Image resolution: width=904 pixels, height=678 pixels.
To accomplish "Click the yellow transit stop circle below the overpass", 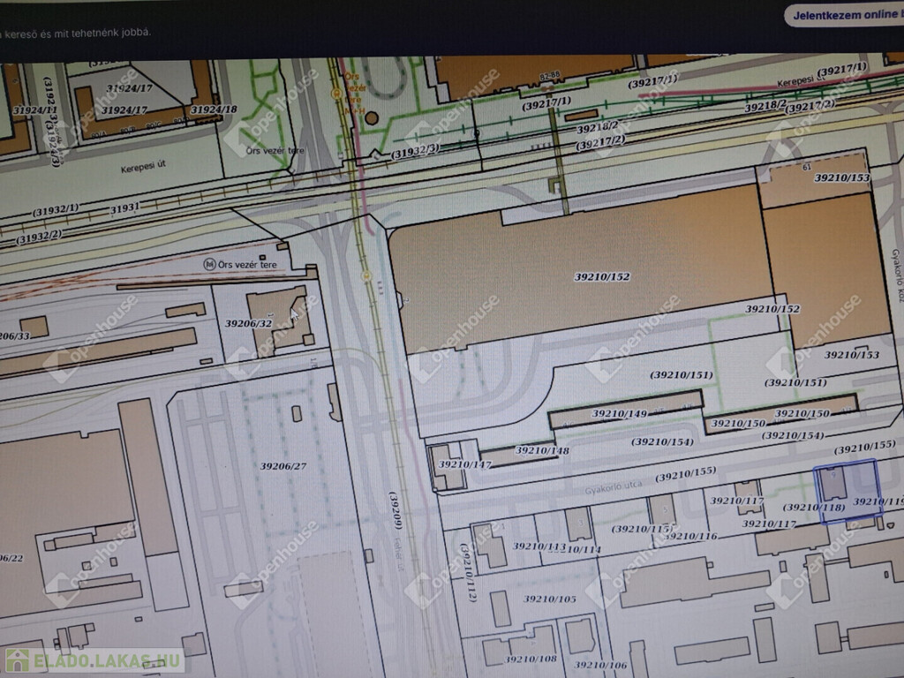I will click(366, 276).
